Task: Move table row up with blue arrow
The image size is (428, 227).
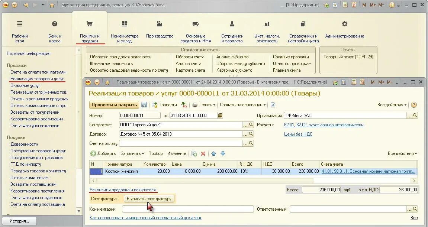Action: (x=214, y=153)
